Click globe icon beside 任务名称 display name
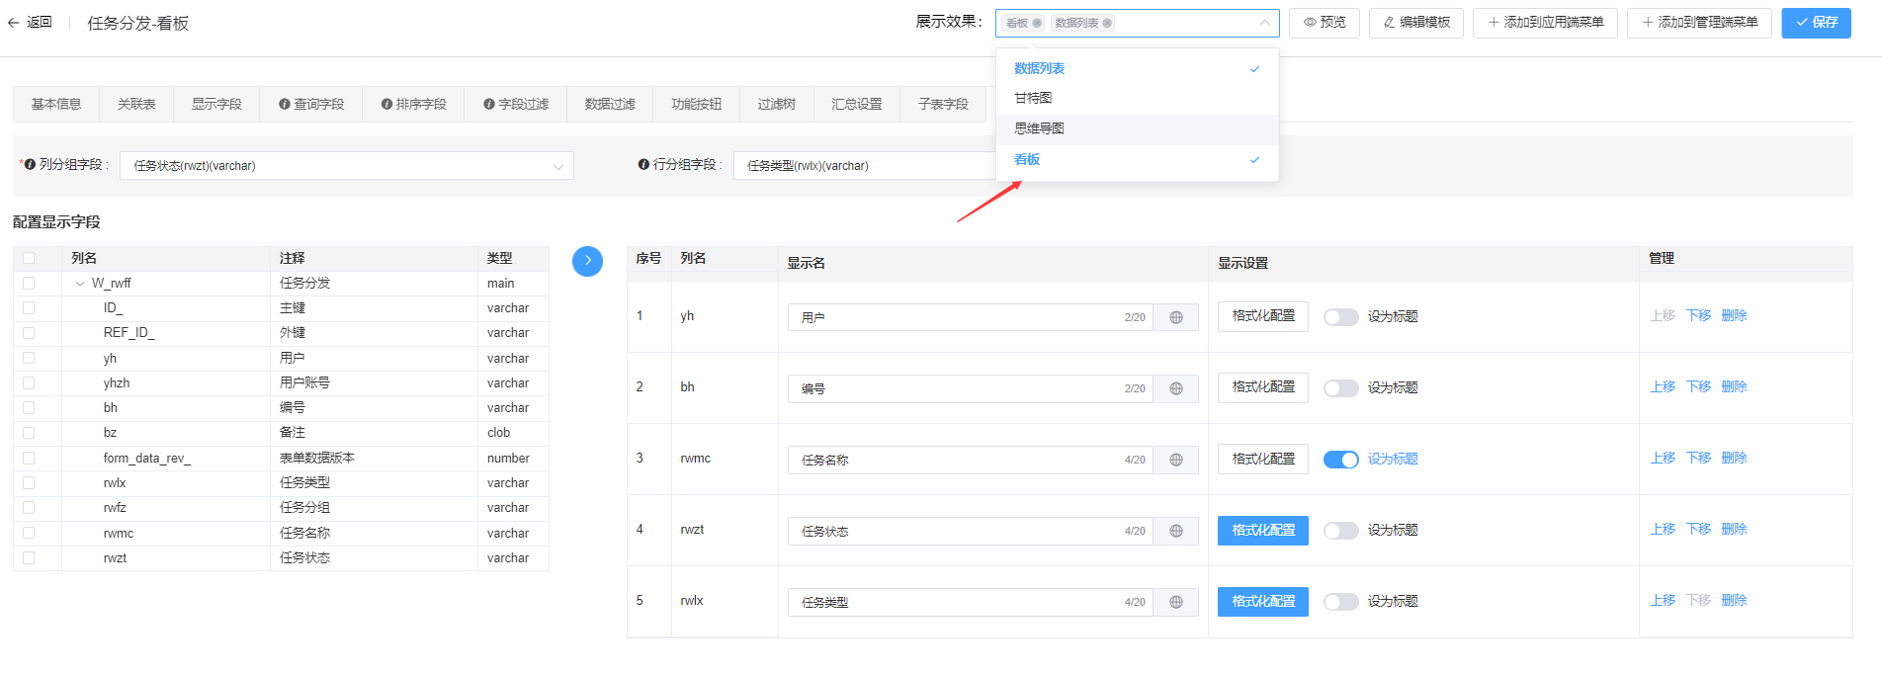The height and width of the screenshot is (675, 1882). click(x=1176, y=460)
